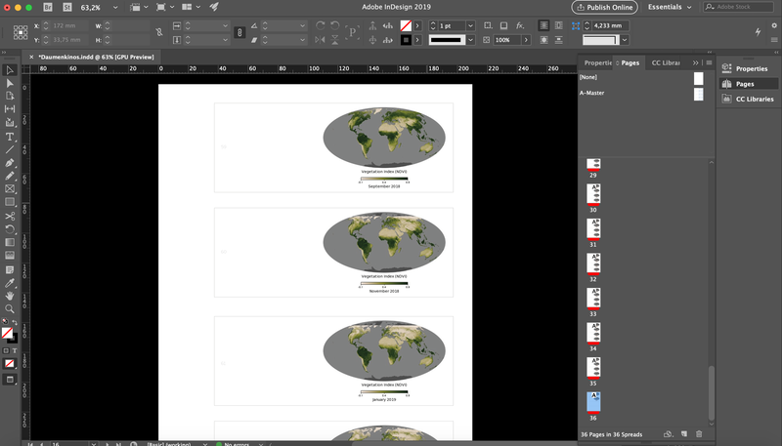This screenshot has height=446, width=782.
Task: Select the Pen tool
Action: tap(10, 163)
